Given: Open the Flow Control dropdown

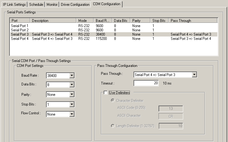Looking at the screenshot, I should click(x=72, y=114).
